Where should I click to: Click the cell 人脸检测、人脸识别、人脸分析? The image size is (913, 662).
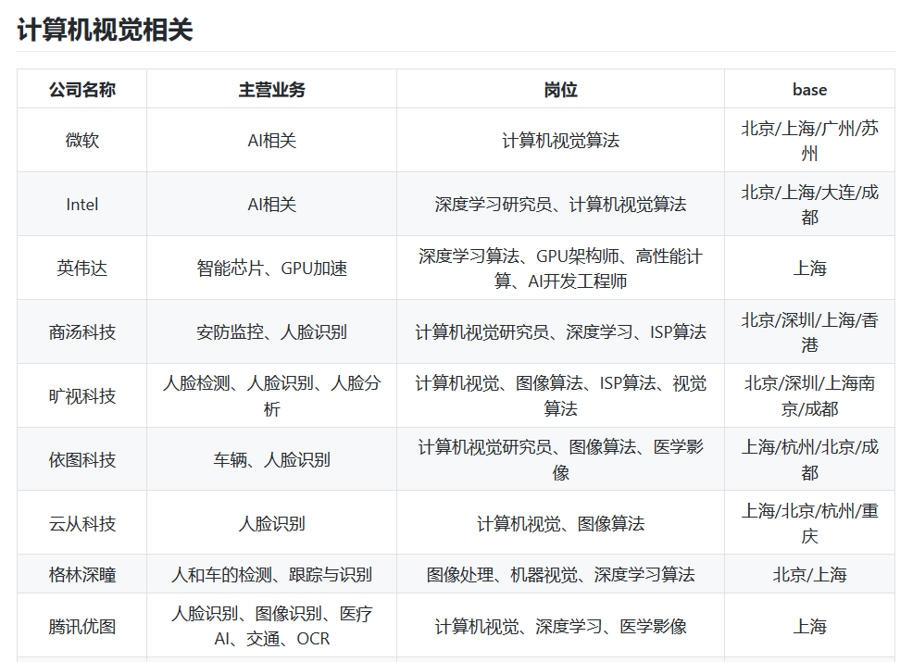[272, 396]
